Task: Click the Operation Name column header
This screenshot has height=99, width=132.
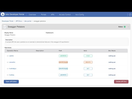Action: pos(12,51)
